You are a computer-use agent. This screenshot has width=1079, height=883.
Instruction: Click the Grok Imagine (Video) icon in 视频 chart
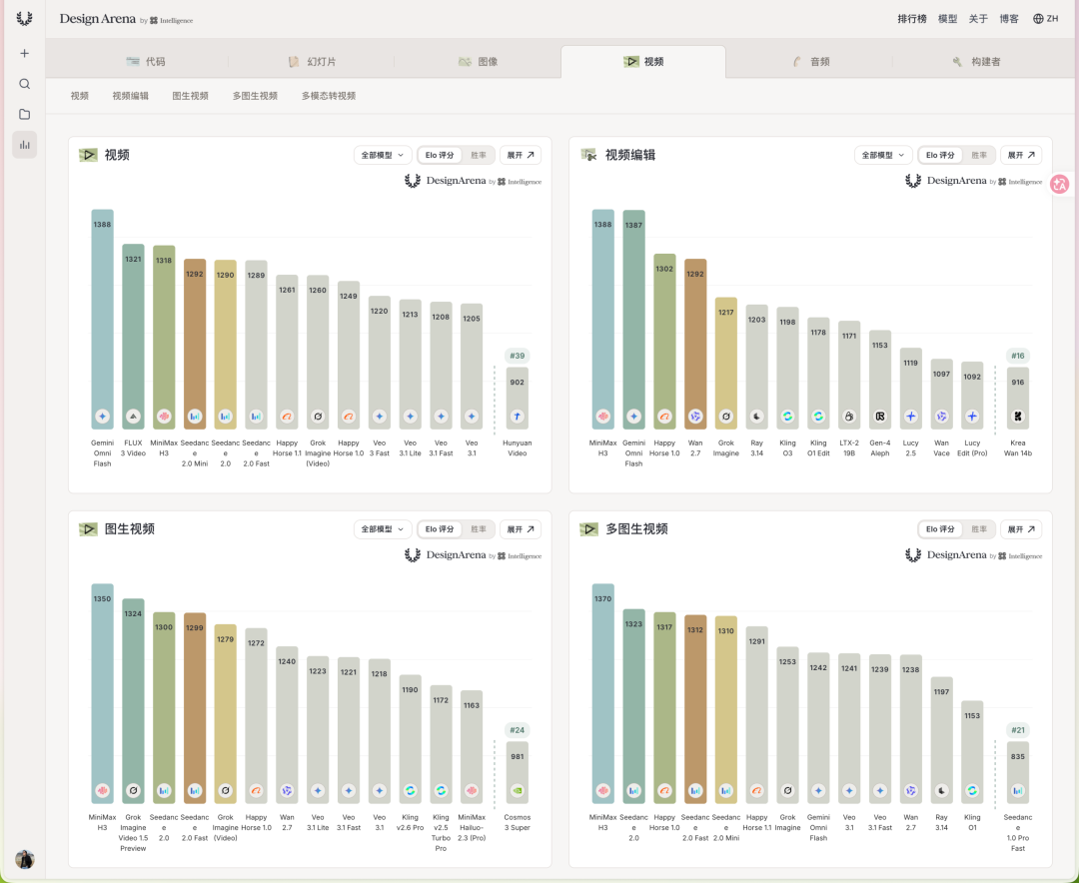318,417
